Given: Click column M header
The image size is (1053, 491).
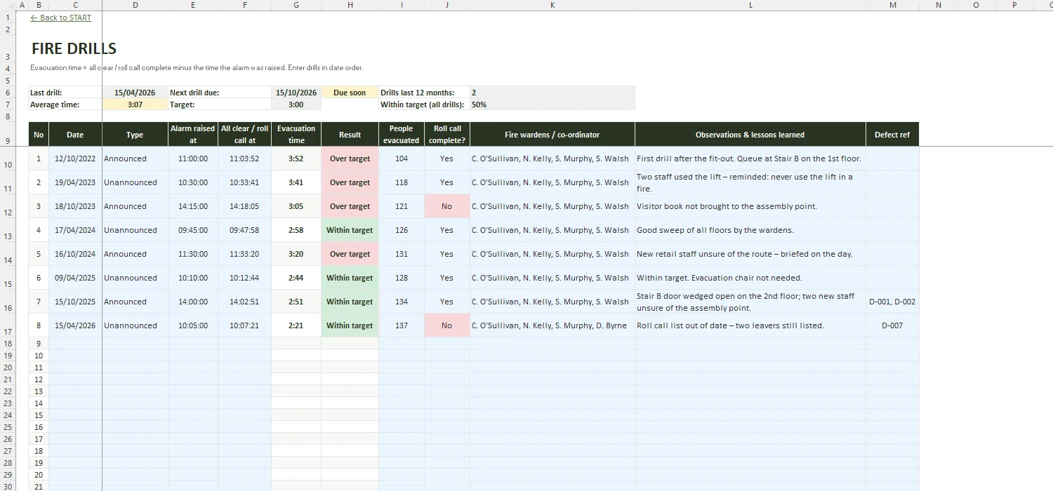Looking at the screenshot, I should 892,5.
